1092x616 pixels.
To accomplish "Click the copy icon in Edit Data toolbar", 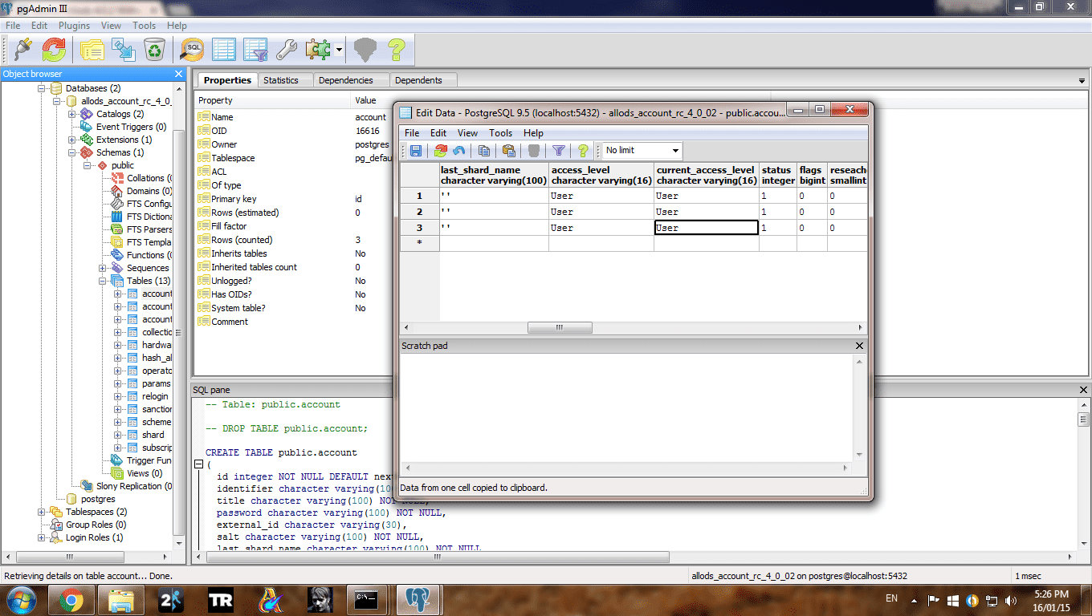I will click(484, 150).
